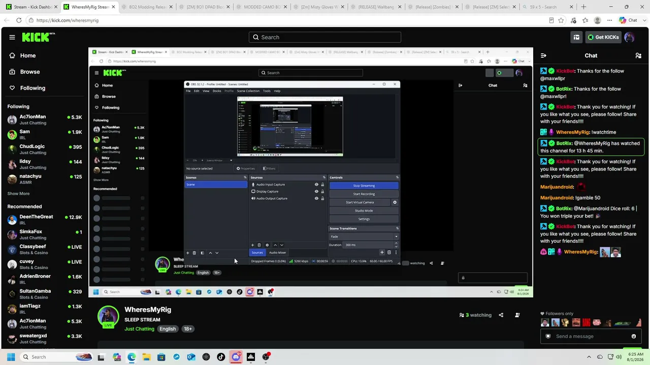Click the Just Chatting category link under SLEEP STREAM
The width and height of the screenshot is (650, 365).
point(139,329)
